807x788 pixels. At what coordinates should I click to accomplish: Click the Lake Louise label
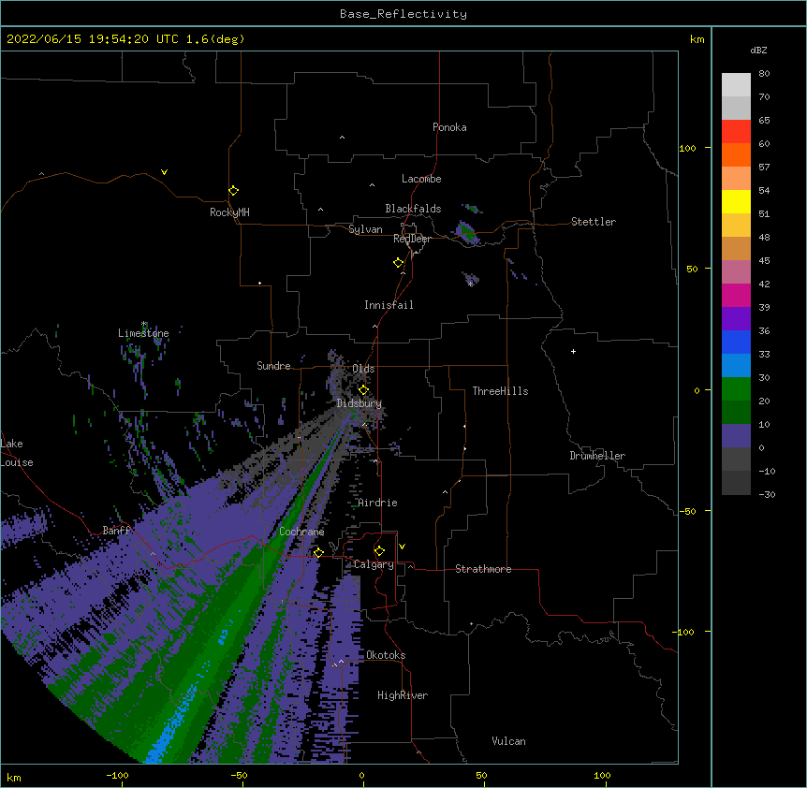click(x=17, y=453)
